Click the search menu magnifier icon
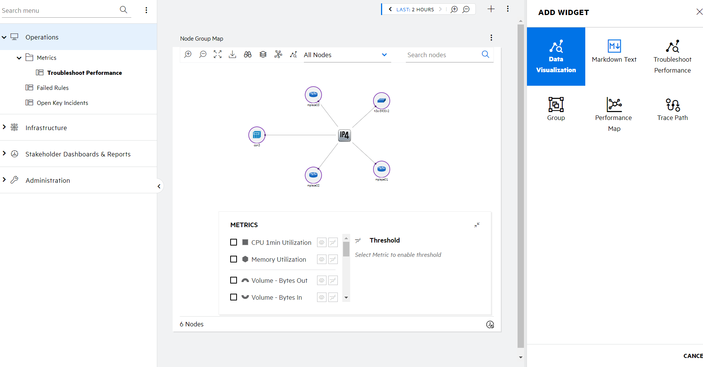Screen dimensions: 703x367 [x=123, y=10]
